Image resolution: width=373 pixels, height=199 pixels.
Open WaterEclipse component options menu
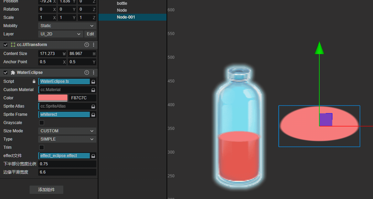click(x=93, y=73)
